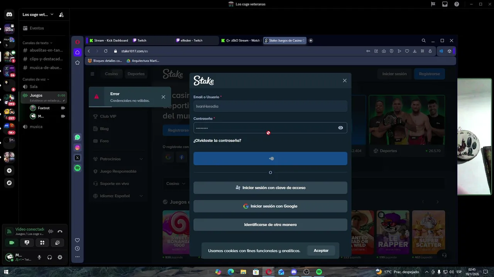Open Opera snapshot camera icon
Viewport: 494px width, 277px height.
[x=384, y=51]
